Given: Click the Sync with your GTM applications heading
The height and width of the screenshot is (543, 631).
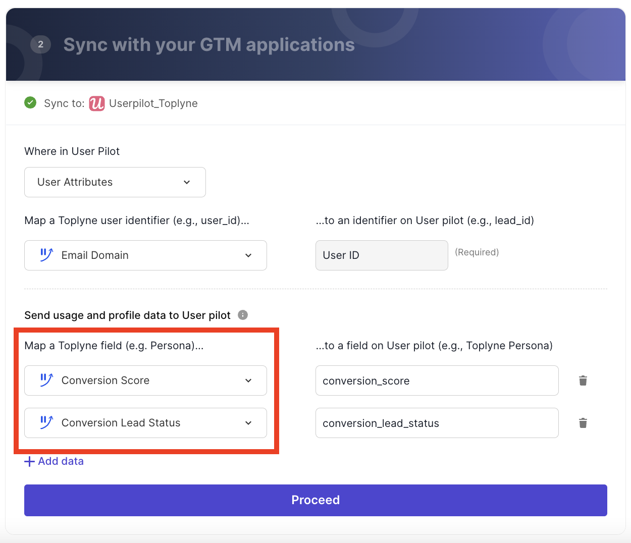Looking at the screenshot, I should (209, 44).
